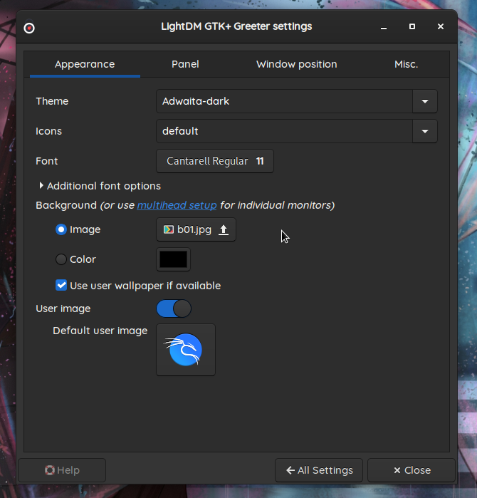Toggle the User image switch
Screen dimensions: 477x498
tap(174, 308)
